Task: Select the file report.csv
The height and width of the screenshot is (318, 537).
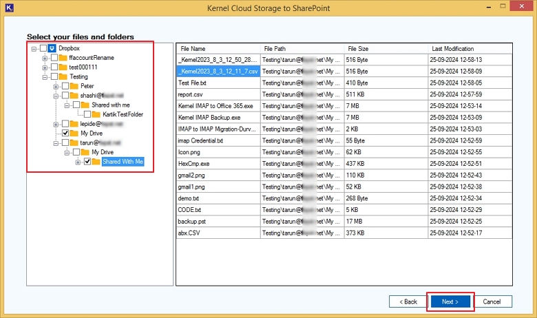Action: pos(218,94)
